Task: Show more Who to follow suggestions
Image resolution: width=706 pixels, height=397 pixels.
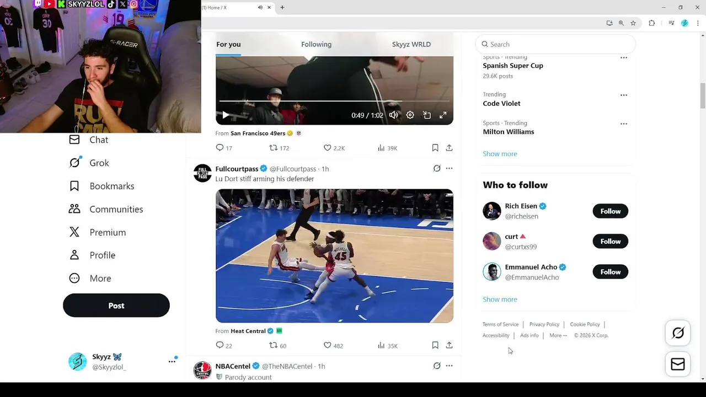Action: point(500,299)
